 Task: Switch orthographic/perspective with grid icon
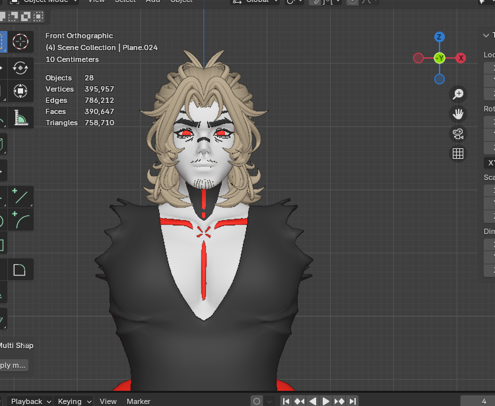458,154
